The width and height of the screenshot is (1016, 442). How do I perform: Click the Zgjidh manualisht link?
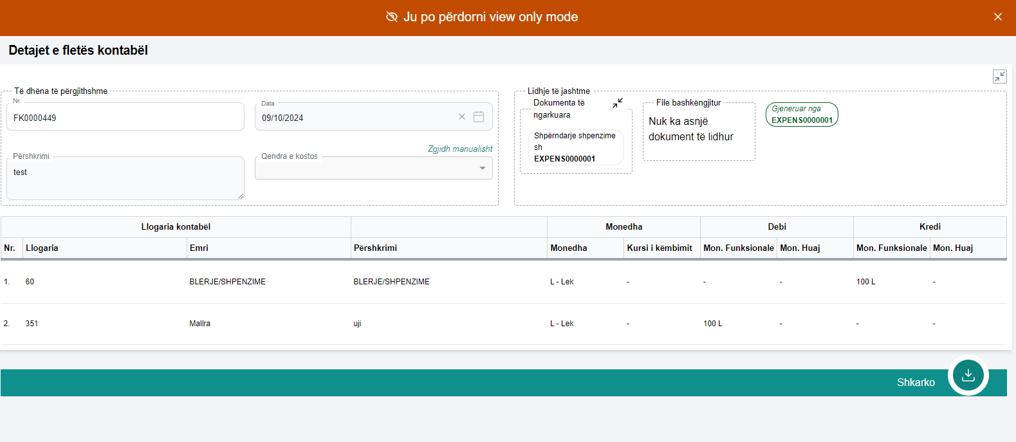point(460,149)
